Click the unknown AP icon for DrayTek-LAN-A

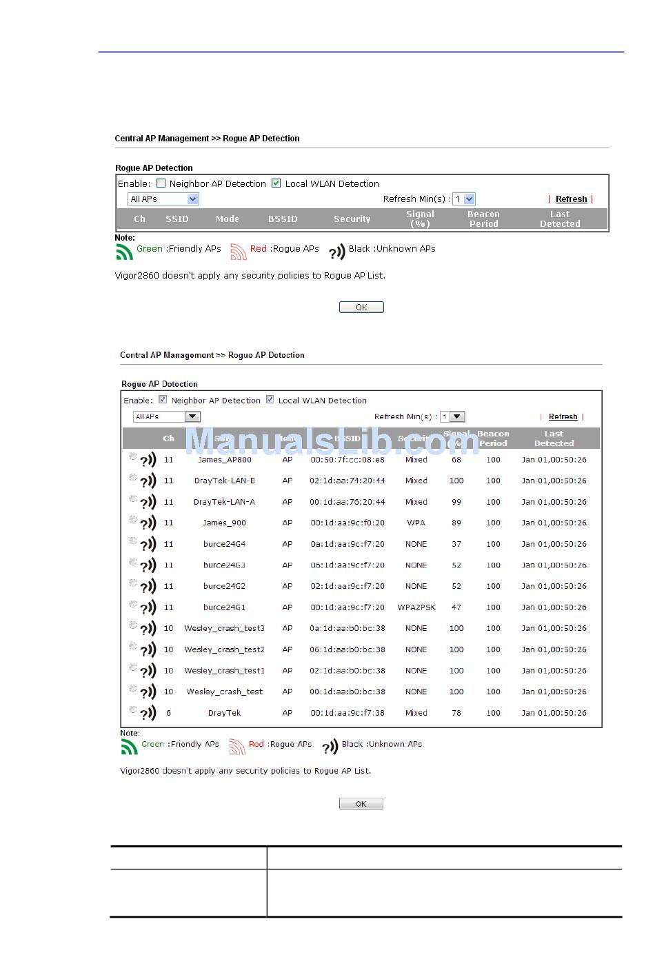pyautogui.click(x=148, y=503)
